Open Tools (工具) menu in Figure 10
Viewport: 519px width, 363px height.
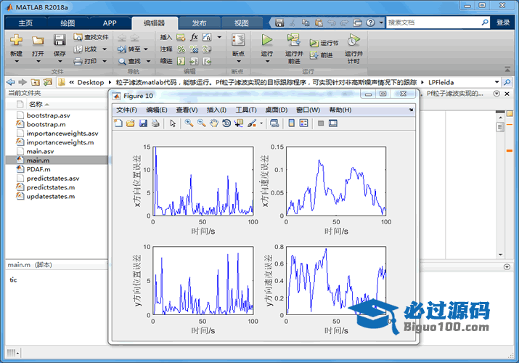click(246, 110)
